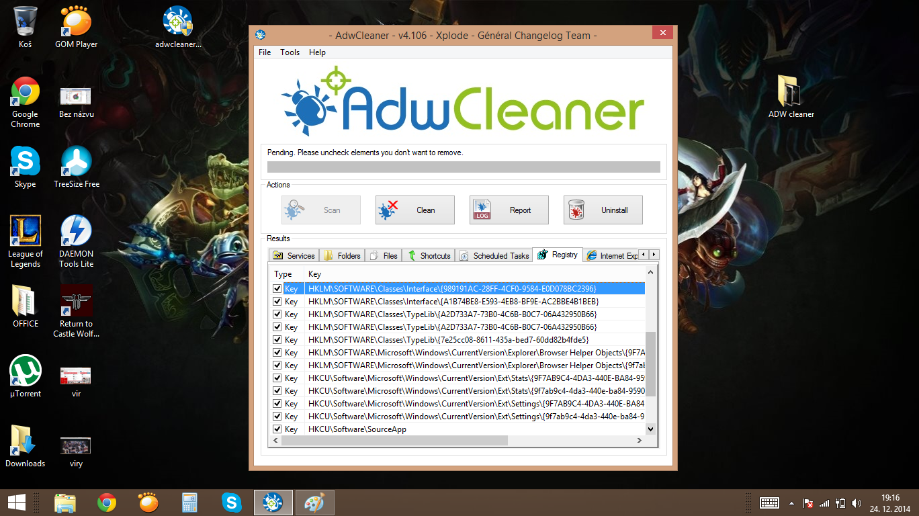
Task: Open Calculator from the taskbar
Action: click(x=190, y=502)
